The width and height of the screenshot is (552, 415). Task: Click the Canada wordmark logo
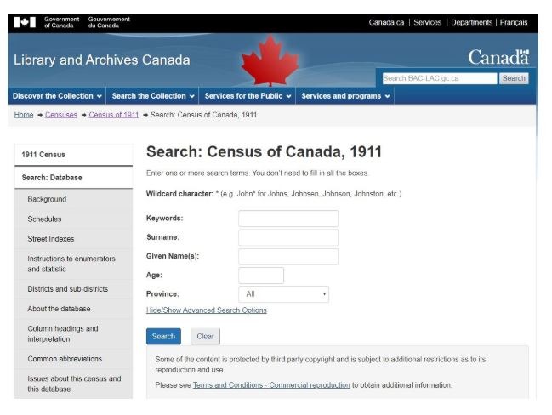498,57
